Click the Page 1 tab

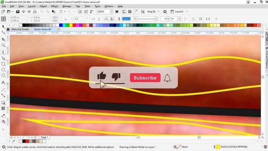pos(44,137)
